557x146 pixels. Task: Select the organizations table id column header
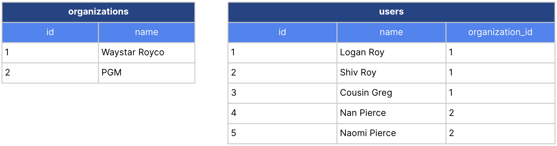pyautogui.click(x=50, y=32)
